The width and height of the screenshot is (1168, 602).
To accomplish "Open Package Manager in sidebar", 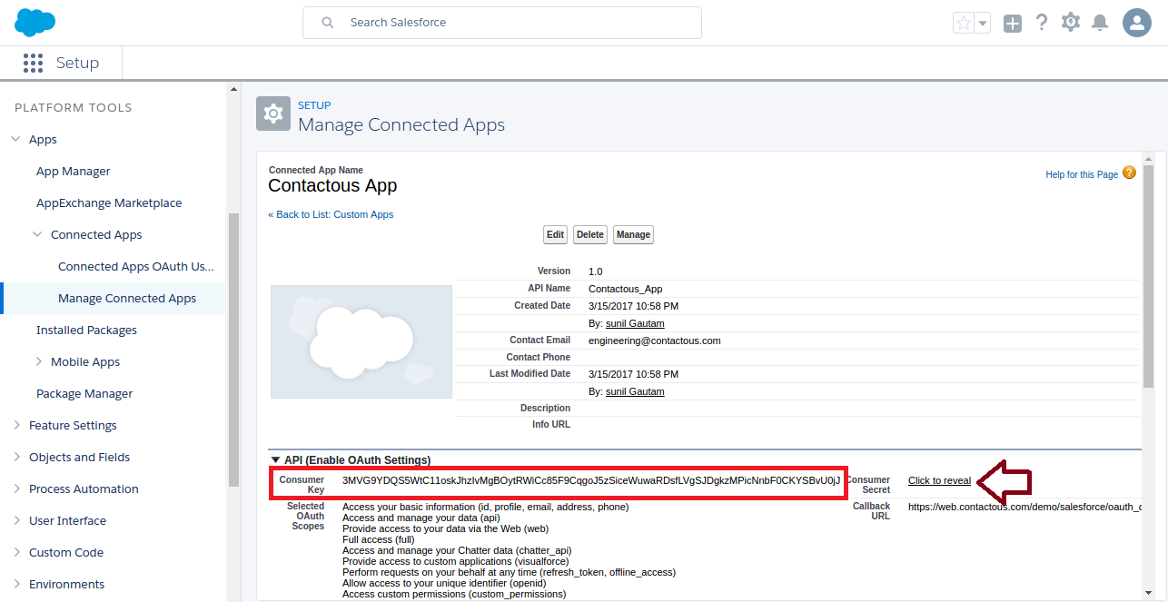I will tap(84, 393).
